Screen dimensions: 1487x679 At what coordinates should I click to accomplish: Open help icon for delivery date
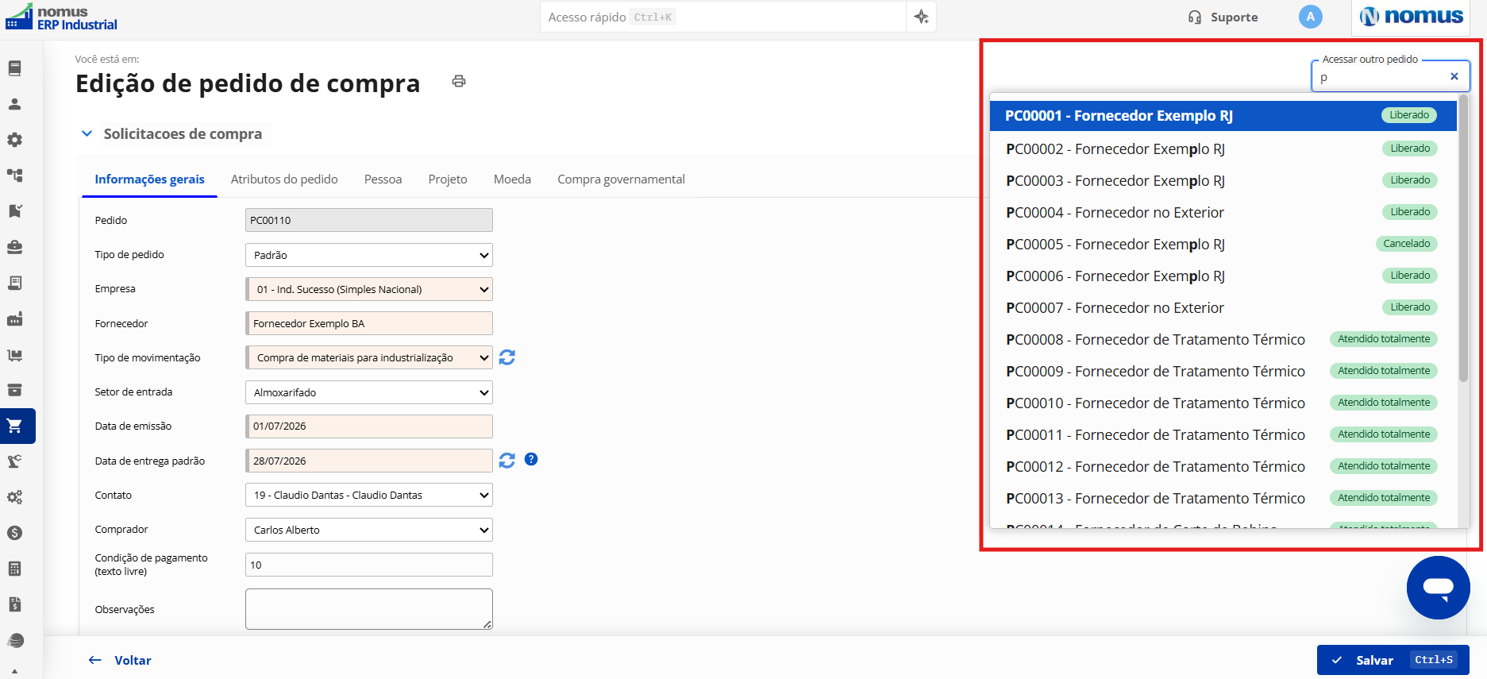531,459
